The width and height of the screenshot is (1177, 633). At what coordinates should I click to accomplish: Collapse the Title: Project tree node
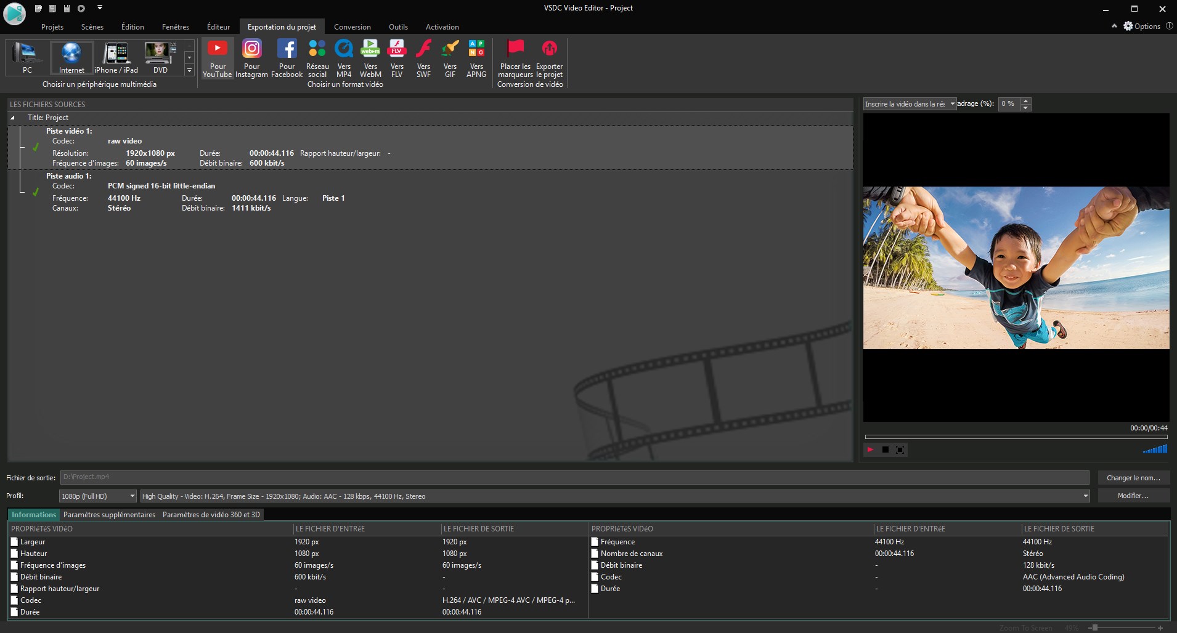point(13,118)
